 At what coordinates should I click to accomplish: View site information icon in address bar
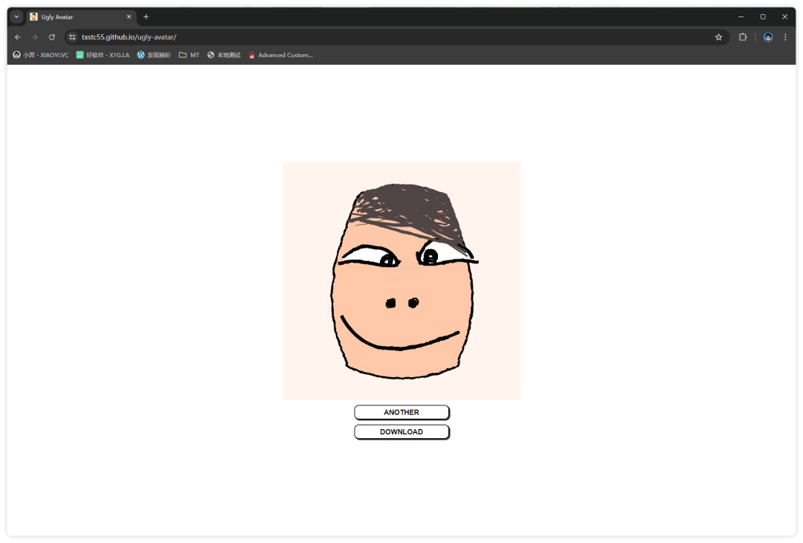pyautogui.click(x=72, y=37)
